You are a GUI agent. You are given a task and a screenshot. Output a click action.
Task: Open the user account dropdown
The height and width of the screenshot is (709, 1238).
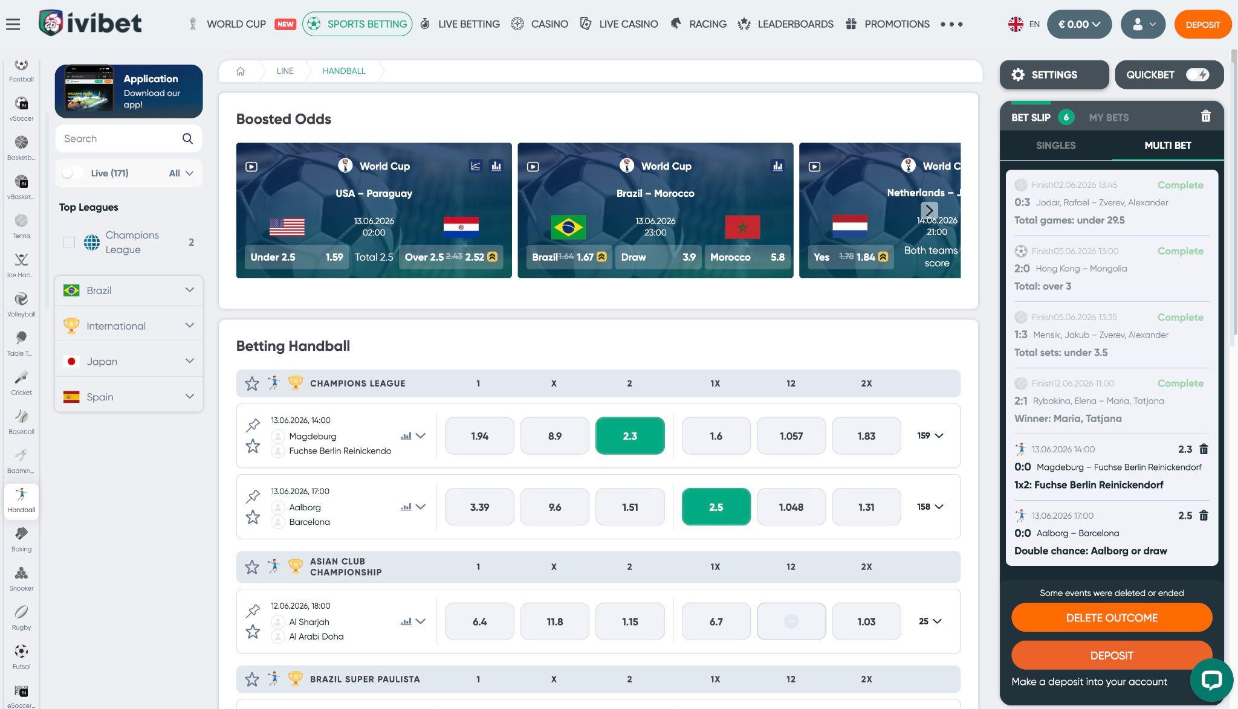[x=1143, y=24]
